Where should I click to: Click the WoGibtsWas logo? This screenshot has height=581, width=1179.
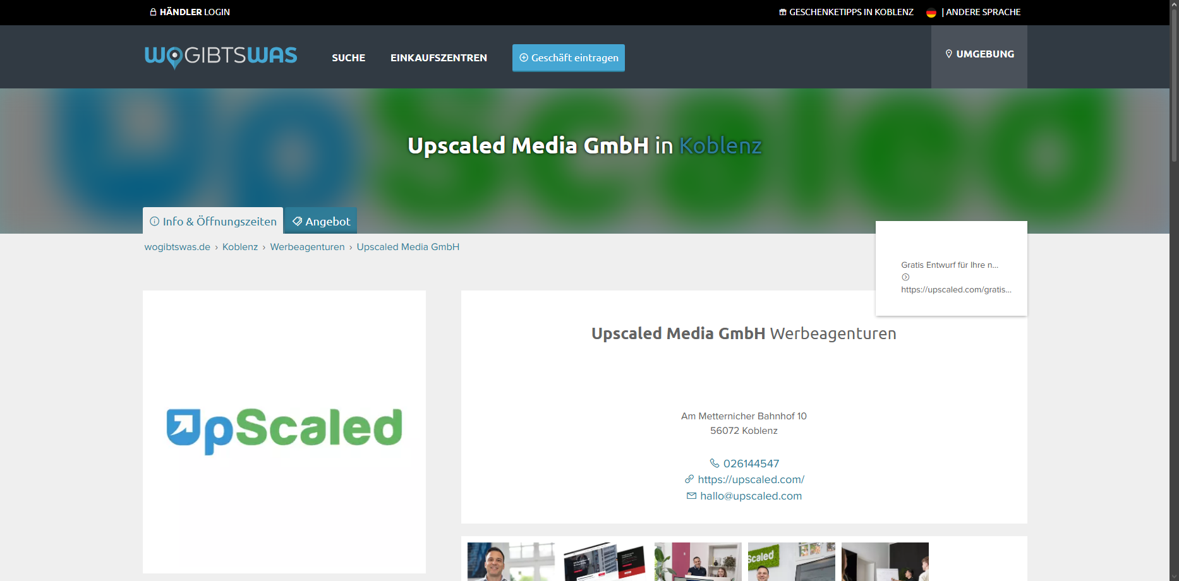point(221,57)
